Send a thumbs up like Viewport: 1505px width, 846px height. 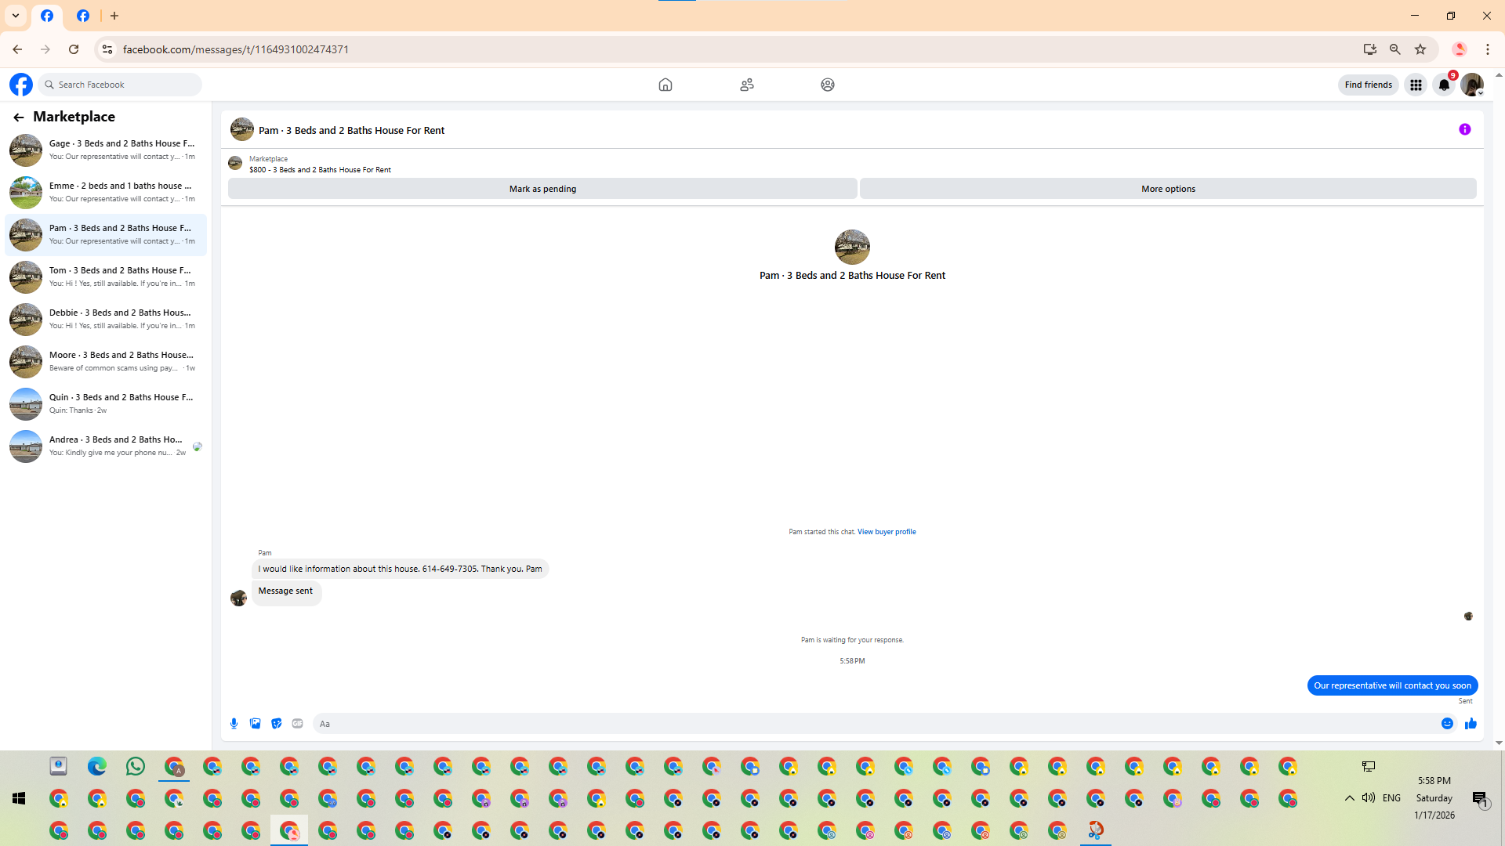1471,724
